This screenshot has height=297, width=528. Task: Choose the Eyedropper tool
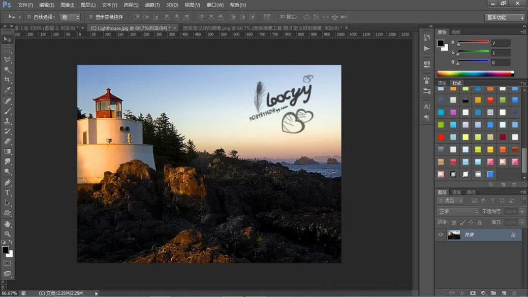pyautogui.click(x=7, y=90)
